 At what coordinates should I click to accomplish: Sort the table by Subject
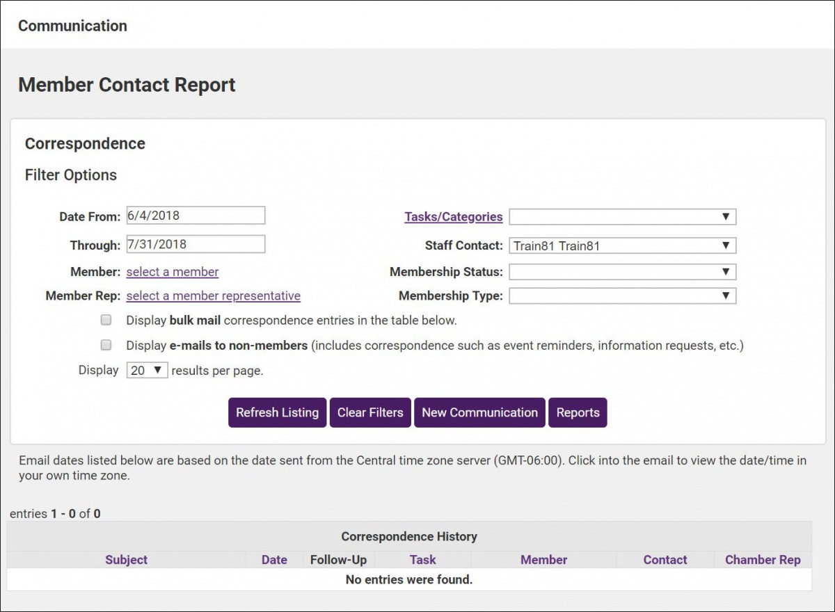126,559
